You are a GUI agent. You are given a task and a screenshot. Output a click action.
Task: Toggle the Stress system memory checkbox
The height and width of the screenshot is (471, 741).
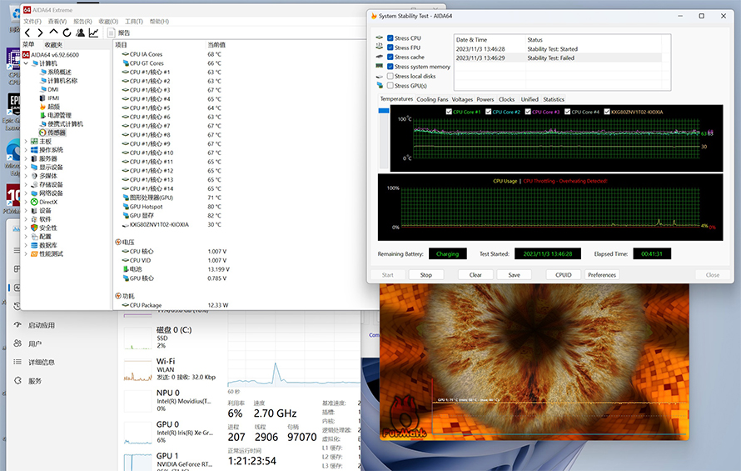390,66
